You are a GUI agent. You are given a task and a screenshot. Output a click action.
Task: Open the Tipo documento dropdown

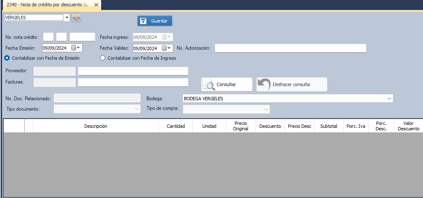point(136,109)
